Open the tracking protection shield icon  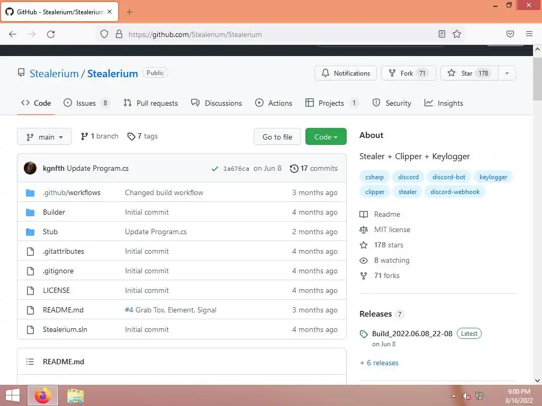104,34
